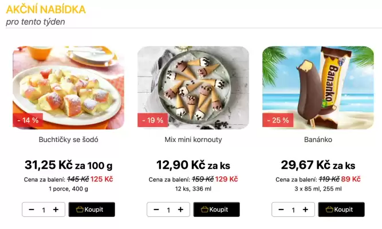Go to Banánko product name link
382x229 pixels.
pyautogui.click(x=318, y=140)
